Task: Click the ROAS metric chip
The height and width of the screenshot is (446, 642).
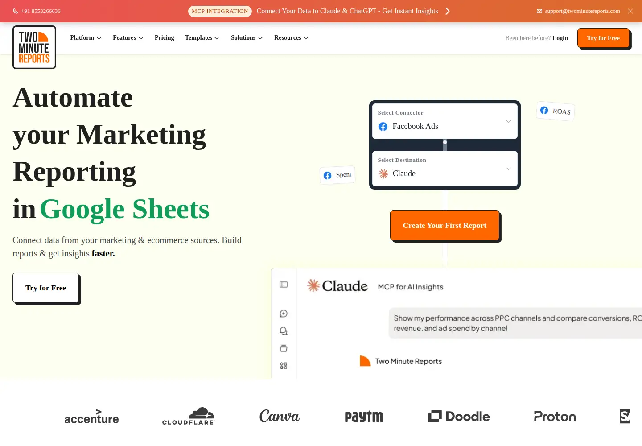Action: pos(556,111)
